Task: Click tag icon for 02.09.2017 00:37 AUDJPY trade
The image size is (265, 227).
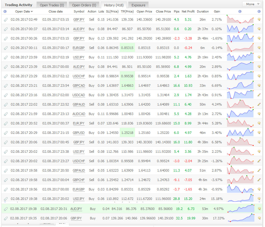Action: coord(6,29)
